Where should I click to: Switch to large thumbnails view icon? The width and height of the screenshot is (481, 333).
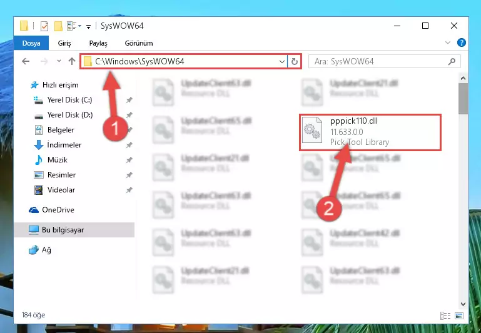[x=459, y=316]
